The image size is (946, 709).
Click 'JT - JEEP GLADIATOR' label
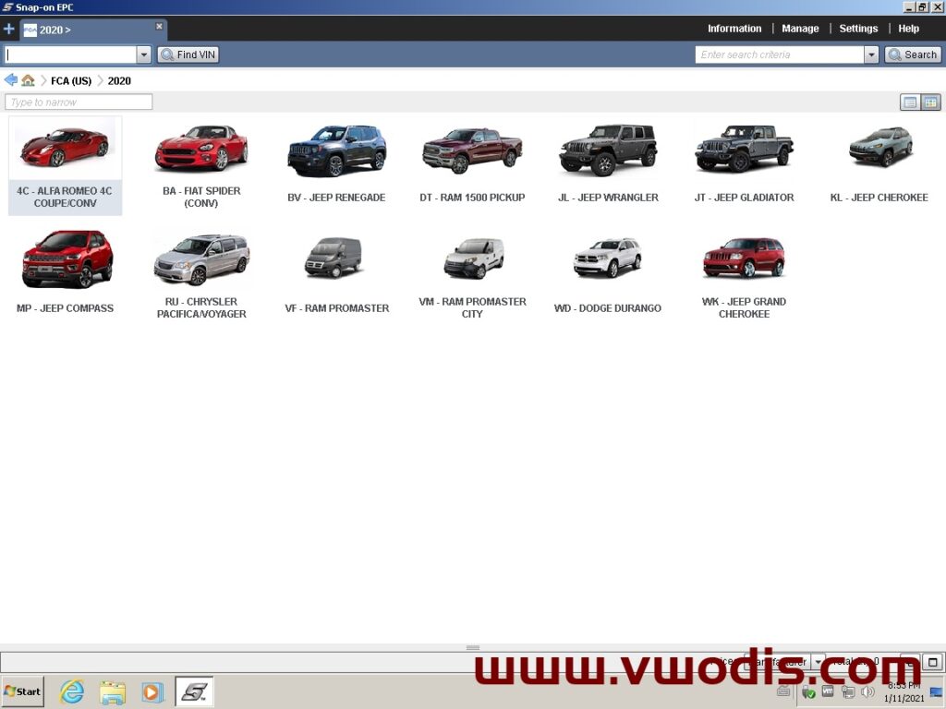point(744,198)
